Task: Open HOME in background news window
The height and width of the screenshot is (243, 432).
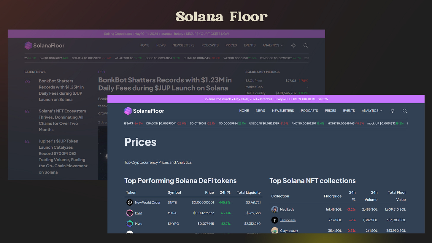Action: (x=144, y=45)
